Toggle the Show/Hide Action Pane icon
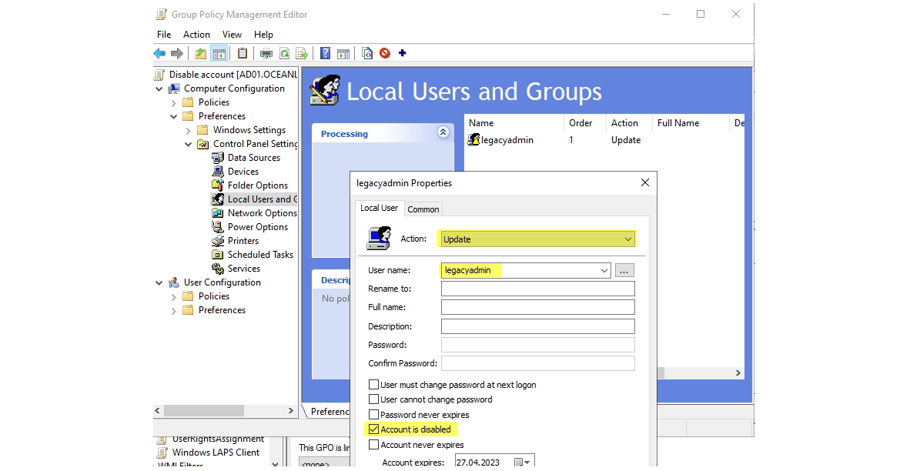Image resolution: width=910 pixels, height=471 pixels. tap(343, 53)
